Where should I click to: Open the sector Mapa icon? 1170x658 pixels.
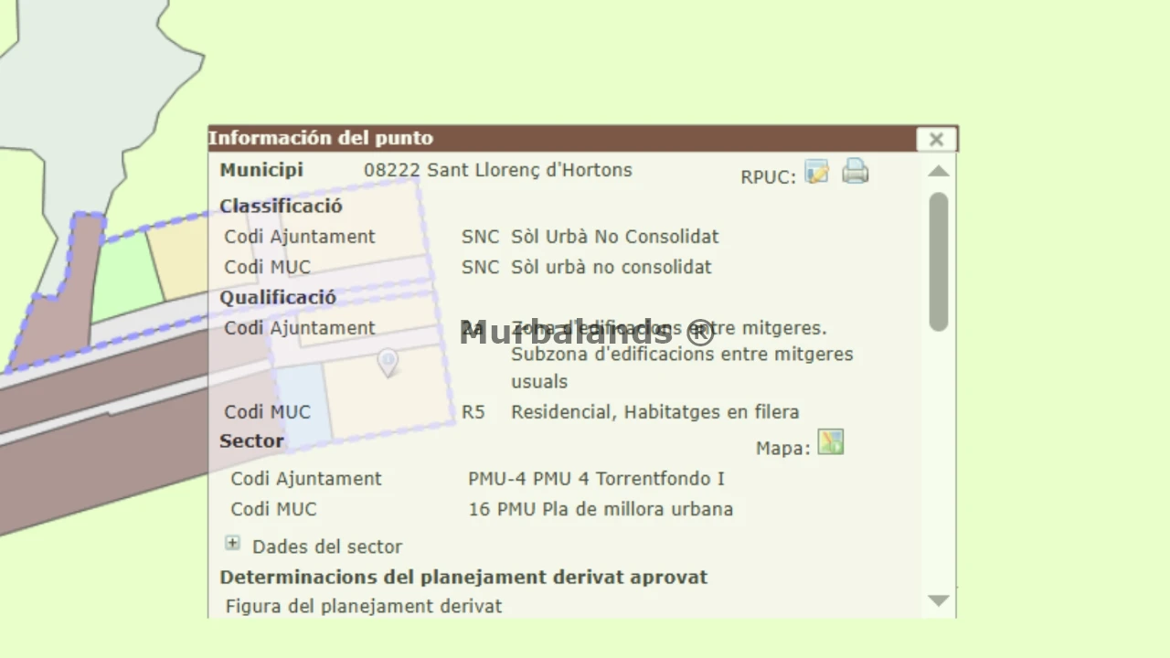pyautogui.click(x=830, y=443)
